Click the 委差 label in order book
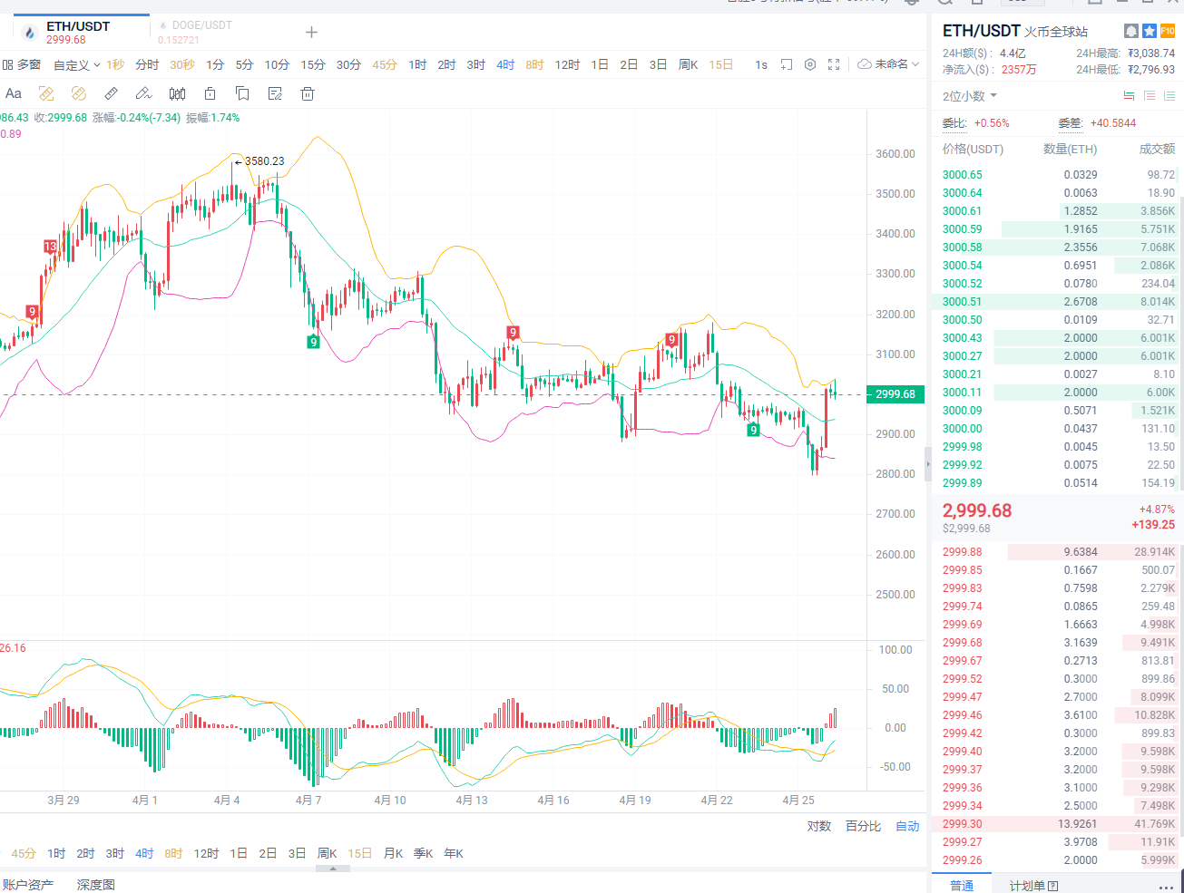Image resolution: width=1184 pixels, height=893 pixels. click(1071, 123)
